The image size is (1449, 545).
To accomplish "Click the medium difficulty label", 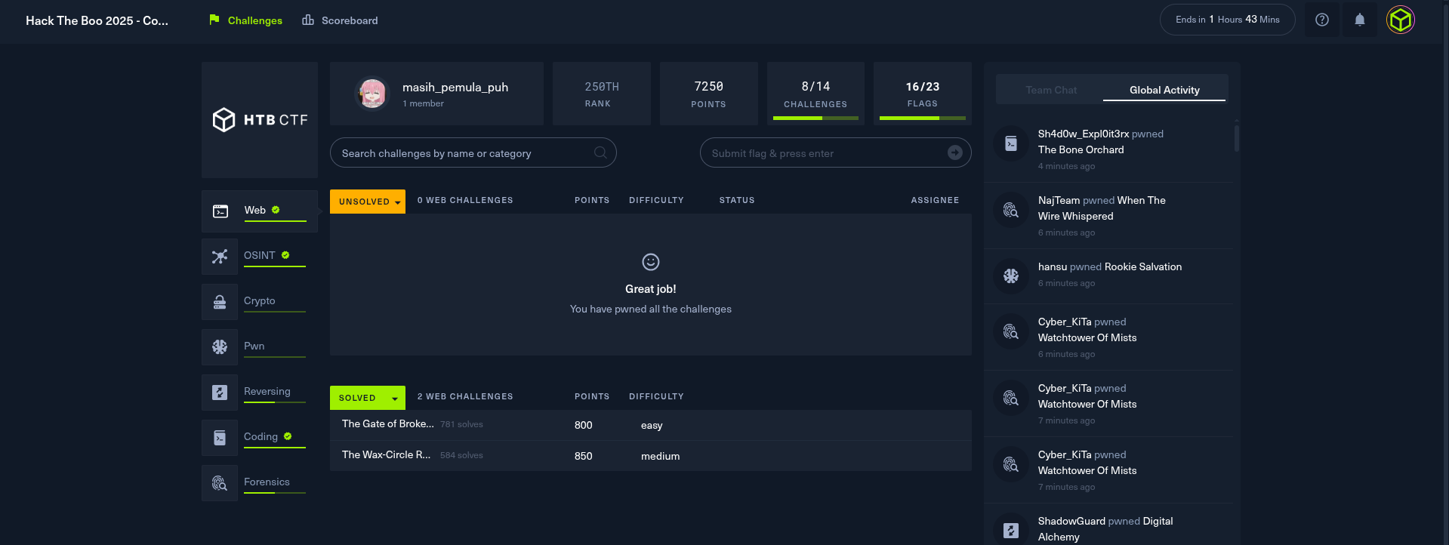I will (660, 456).
